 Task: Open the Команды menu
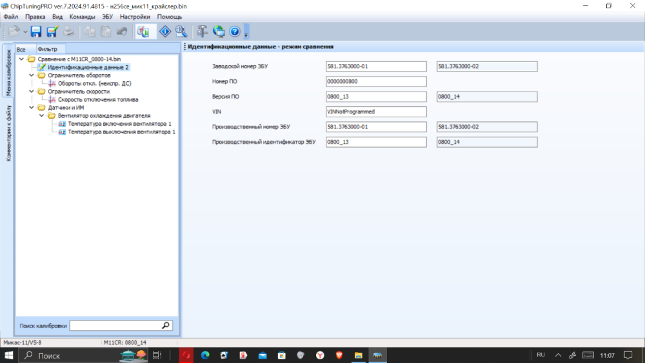[83, 17]
